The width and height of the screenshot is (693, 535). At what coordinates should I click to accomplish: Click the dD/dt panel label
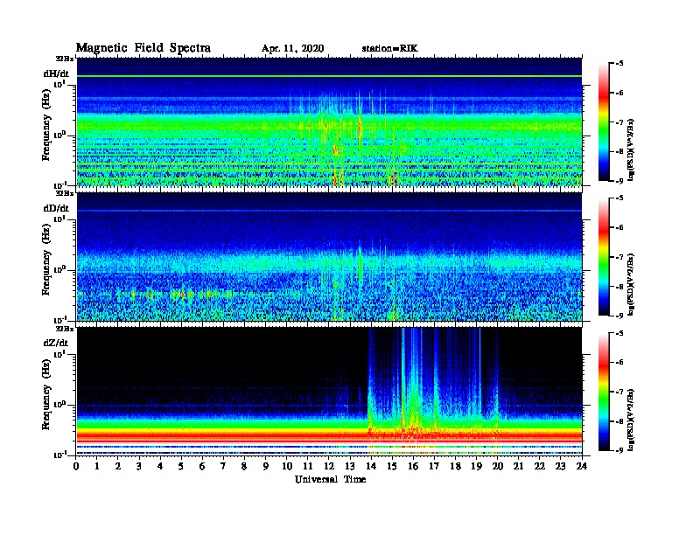point(56,208)
